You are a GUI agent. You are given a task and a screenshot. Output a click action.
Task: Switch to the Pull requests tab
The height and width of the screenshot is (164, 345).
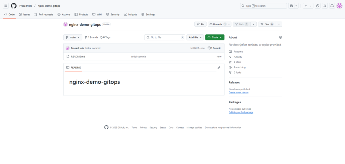click(x=44, y=15)
